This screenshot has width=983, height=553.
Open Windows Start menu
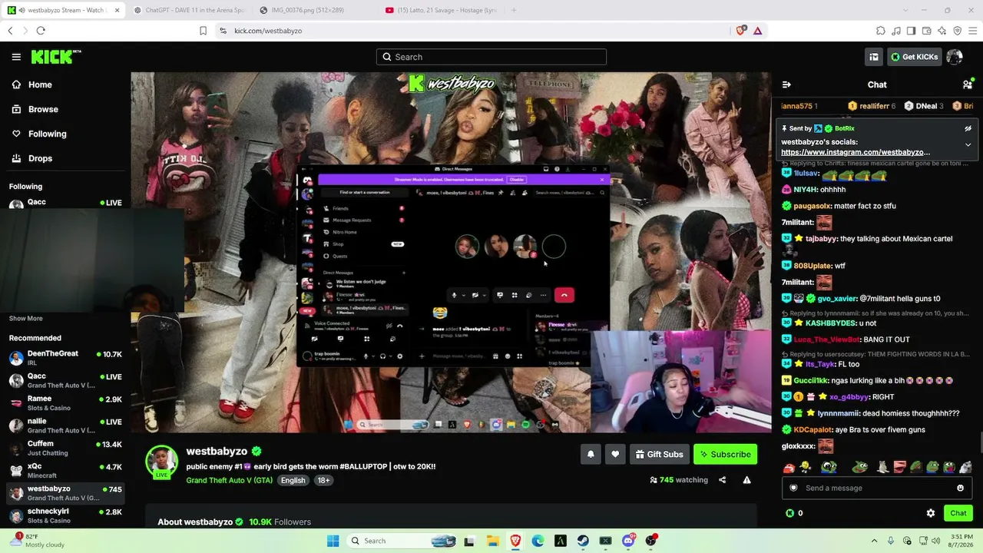pyautogui.click(x=333, y=541)
